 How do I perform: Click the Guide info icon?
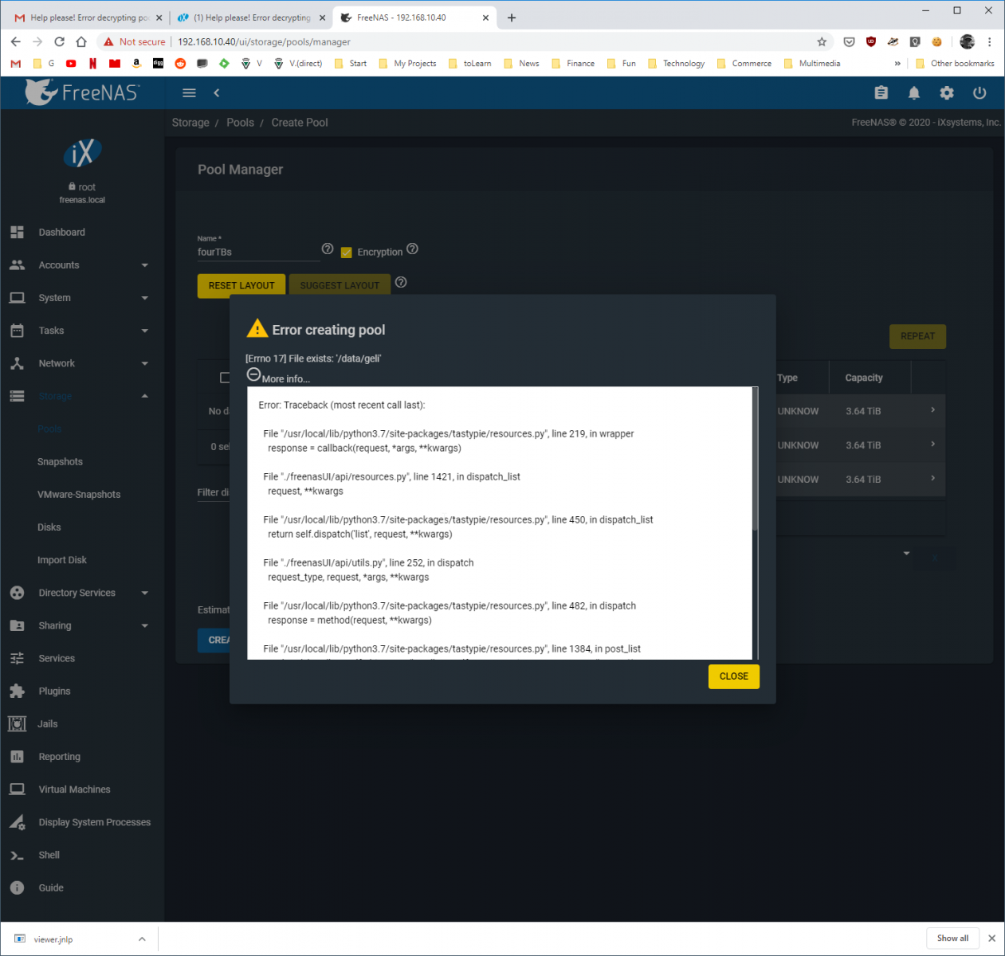coord(17,887)
